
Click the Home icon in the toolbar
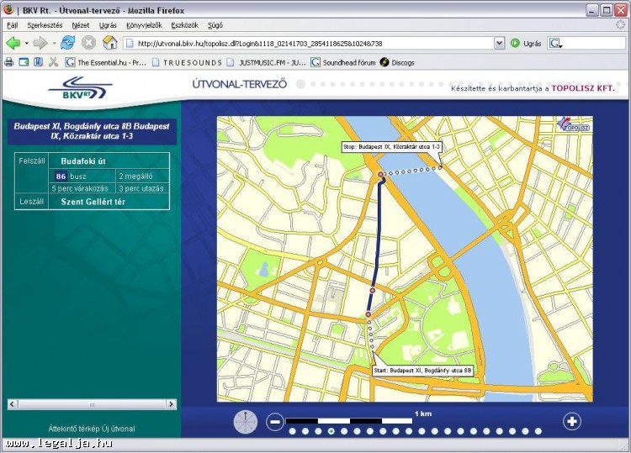click(x=109, y=43)
